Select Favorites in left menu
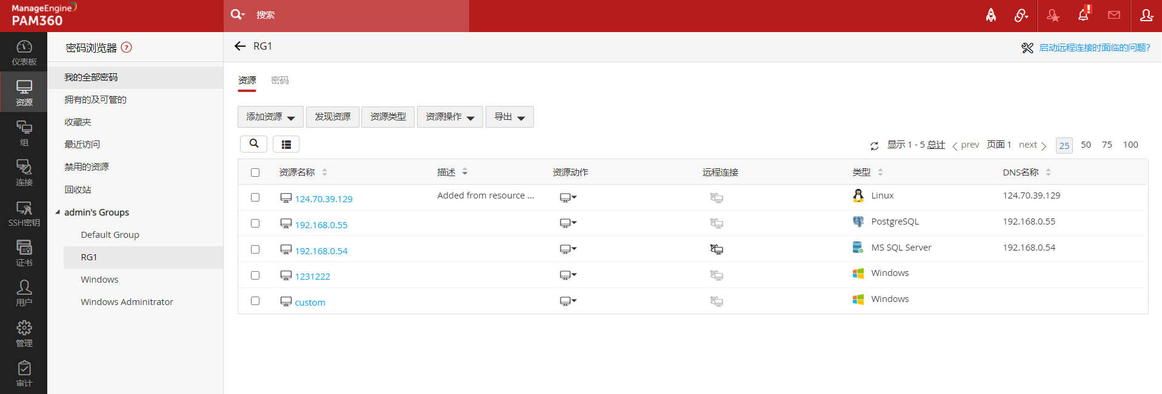 [x=78, y=122]
